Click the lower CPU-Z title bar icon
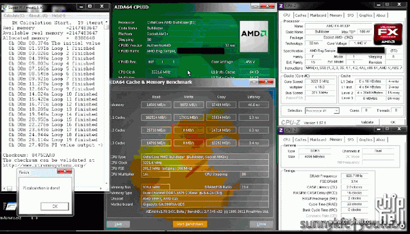 [x=281, y=130]
